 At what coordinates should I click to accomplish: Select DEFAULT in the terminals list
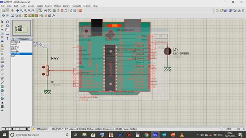tap(22, 42)
